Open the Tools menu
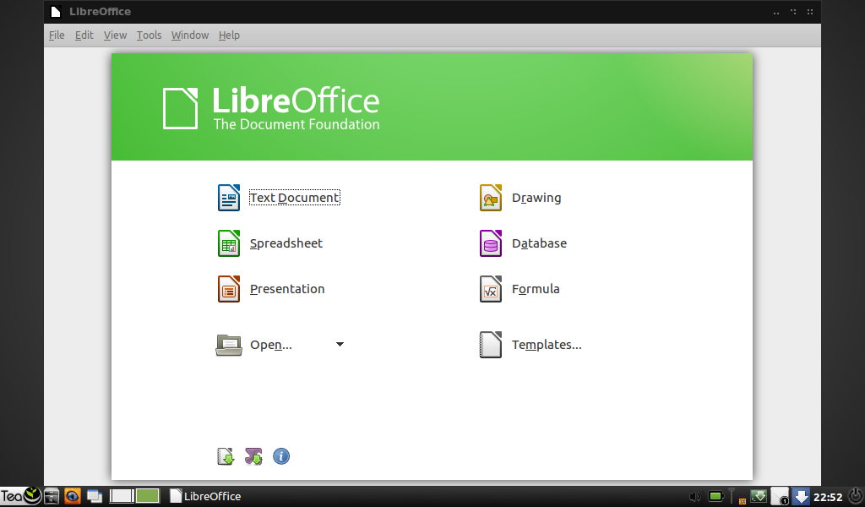Screen dimensions: 865x507 tap(149, 35)
